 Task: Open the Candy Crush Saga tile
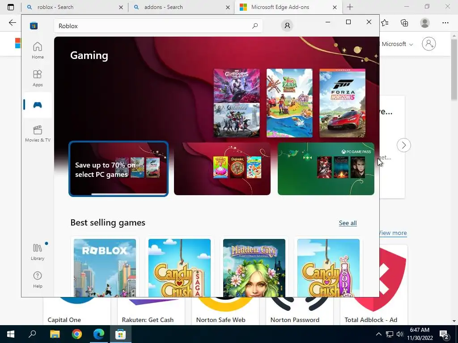[179, 268]
